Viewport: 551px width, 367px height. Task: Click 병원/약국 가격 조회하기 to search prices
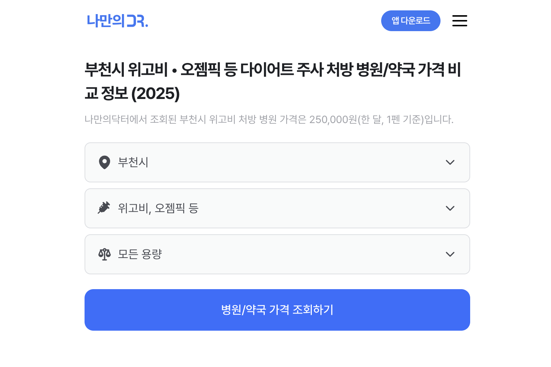click(x=277, y=310)
